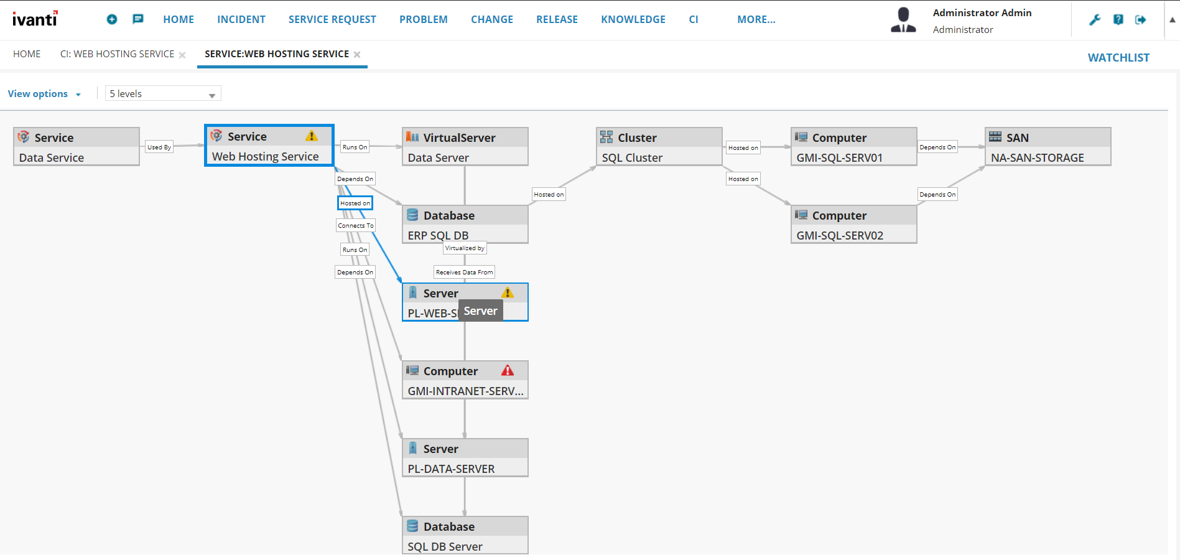
Task: Switch to the HOME workspace tab
Action: (x=27, y=54)
